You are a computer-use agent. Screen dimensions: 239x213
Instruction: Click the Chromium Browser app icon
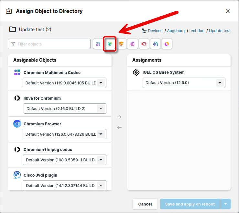17,124
